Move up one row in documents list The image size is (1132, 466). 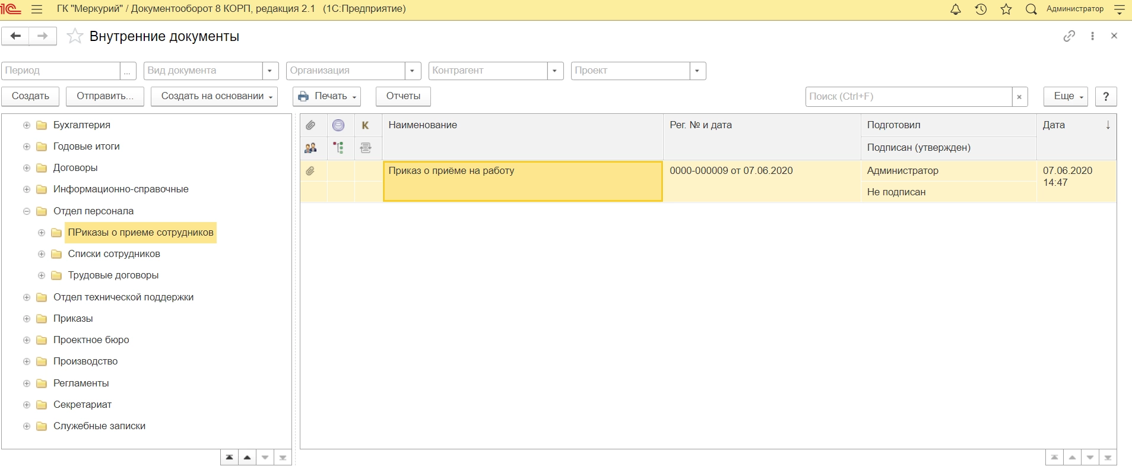point(1072,458)
